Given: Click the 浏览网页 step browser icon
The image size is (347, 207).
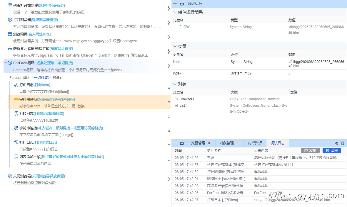Looking at the screenshot, I should [10, 34].
